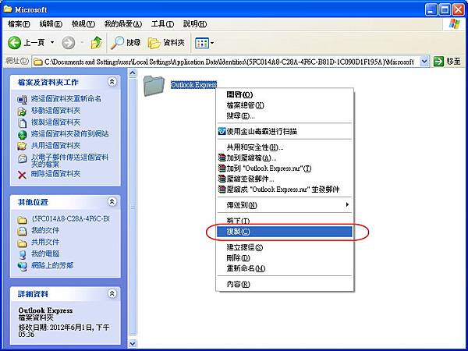
Task: Open 我的電腦 in other places
Action: click(x=45, y=253)
